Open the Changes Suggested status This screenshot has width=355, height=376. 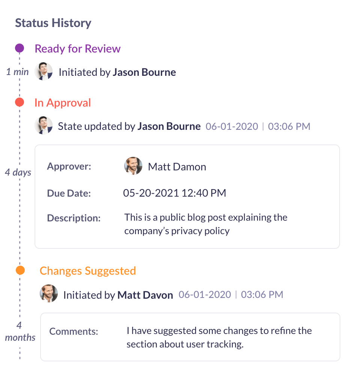(87, 271)
